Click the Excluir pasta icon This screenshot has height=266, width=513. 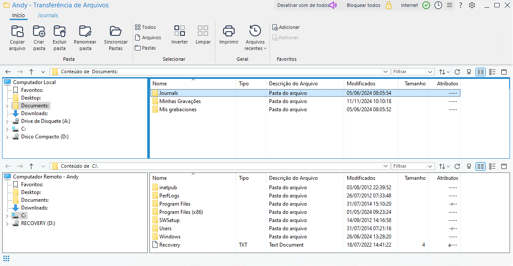click(x=60, y=31)
